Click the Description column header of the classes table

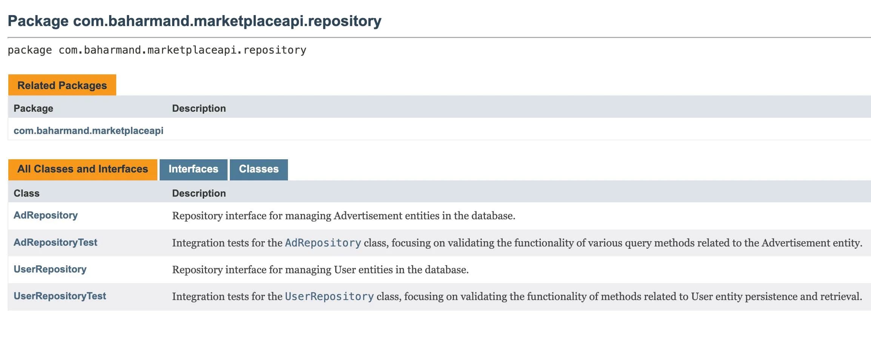199,193
